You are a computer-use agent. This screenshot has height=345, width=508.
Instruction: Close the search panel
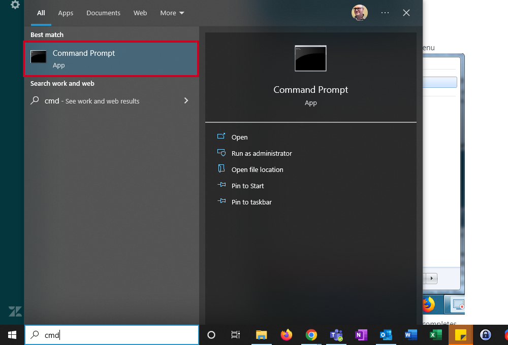pos(406,13)
